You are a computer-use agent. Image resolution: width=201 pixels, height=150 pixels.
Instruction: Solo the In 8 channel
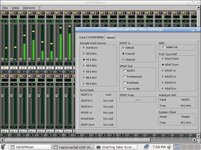point(70,13)
